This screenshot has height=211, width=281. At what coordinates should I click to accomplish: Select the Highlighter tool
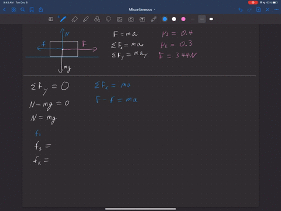[86, 19]
